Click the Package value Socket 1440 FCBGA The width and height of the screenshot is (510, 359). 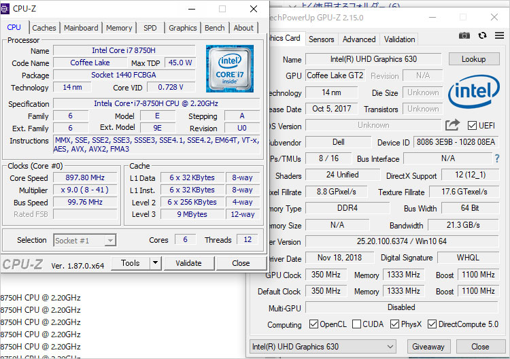pyautogui.click(x=124, y=75)
